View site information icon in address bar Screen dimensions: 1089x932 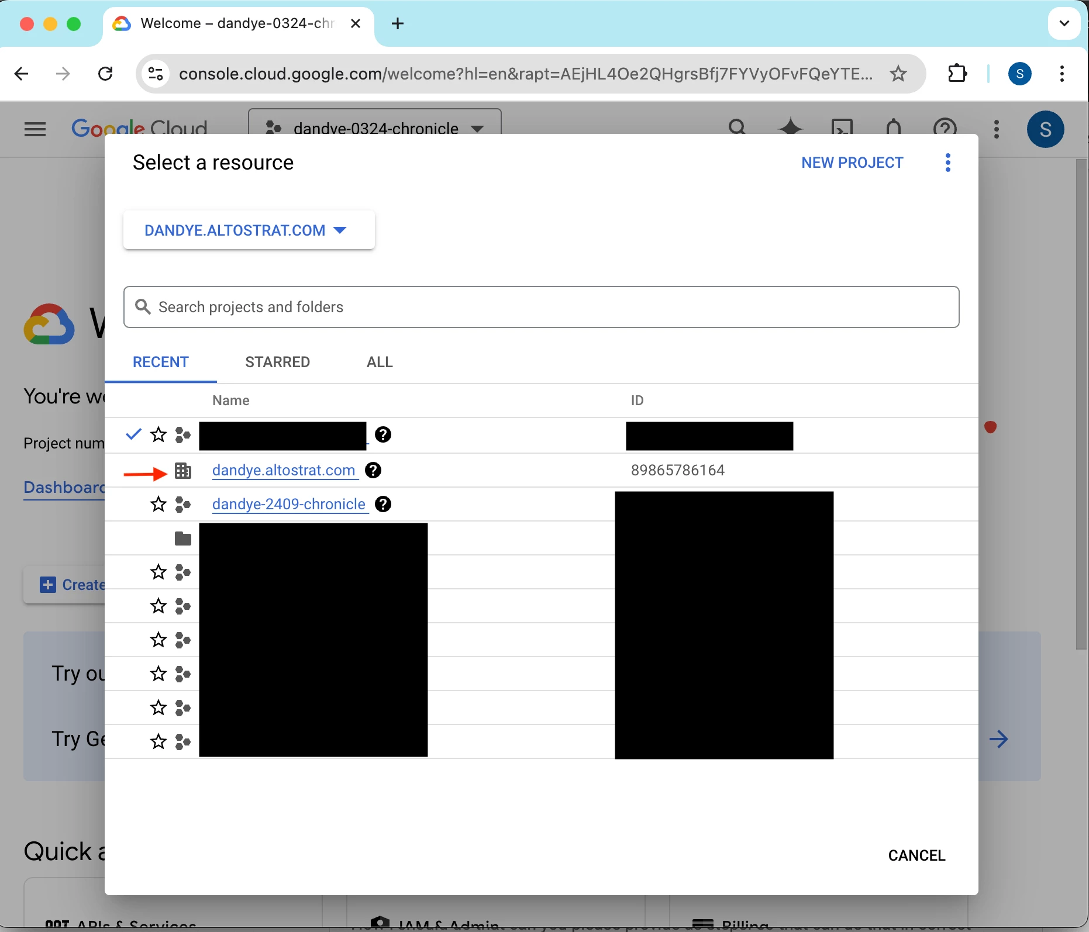(x=156, y=74)
